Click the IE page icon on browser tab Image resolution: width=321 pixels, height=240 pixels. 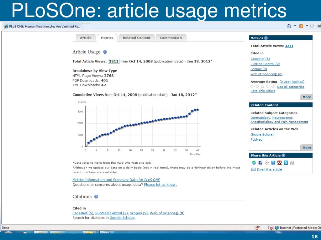click(6, 26)
